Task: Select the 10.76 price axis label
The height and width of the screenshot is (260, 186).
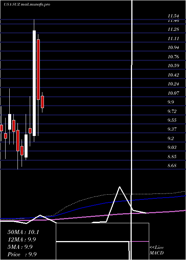Action: pos(173,57)
